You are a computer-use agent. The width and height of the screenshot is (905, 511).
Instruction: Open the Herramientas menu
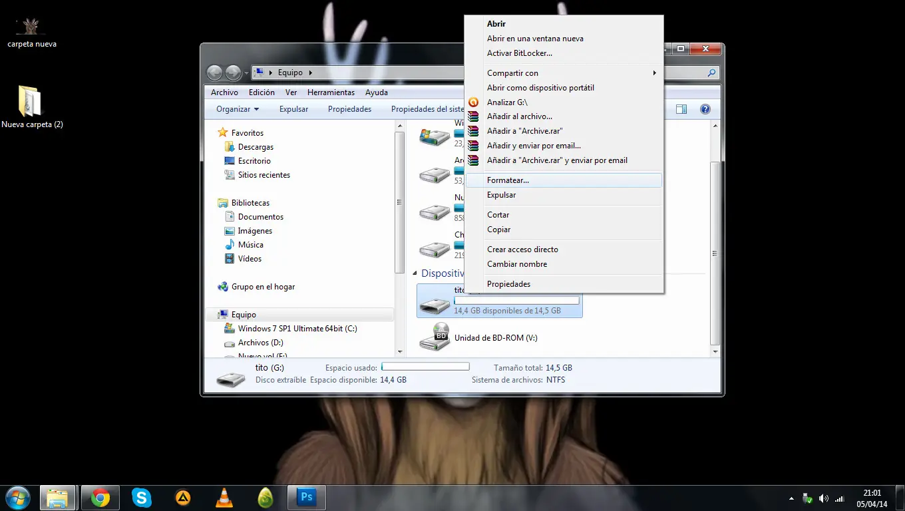pos(331,92)
